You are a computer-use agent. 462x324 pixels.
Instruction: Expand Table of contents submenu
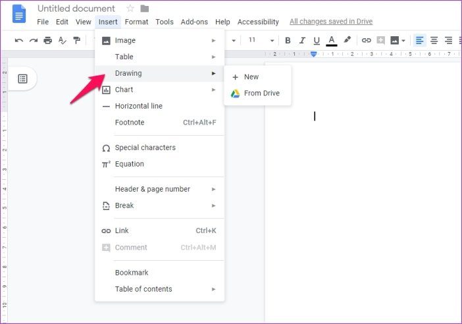[159, 289]
